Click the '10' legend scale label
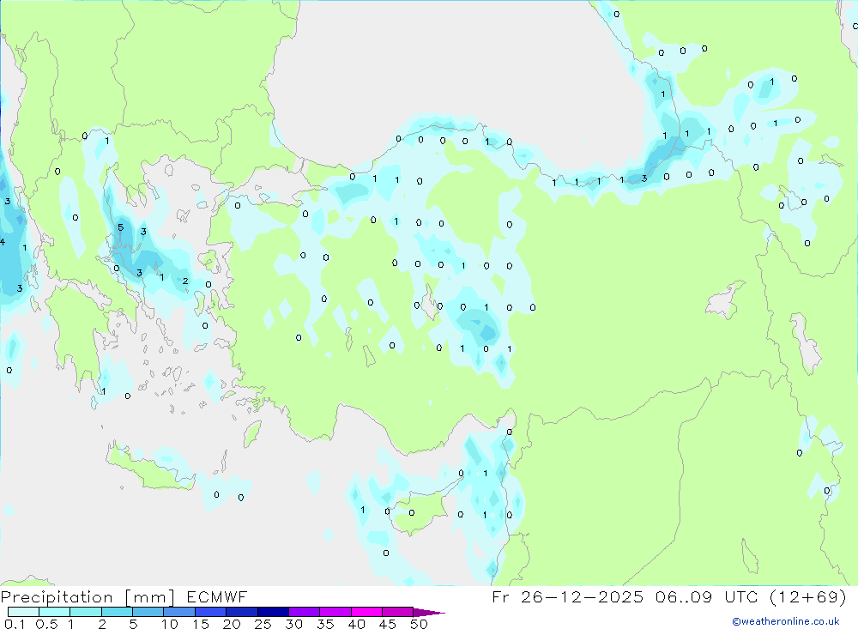858x629 pixels. pyautogui.click(x=170, y=624)
